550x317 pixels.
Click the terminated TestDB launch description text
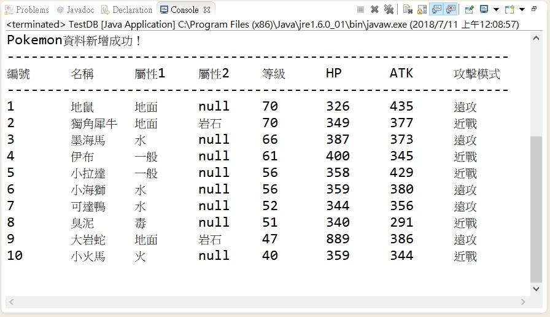click(x=263, y=24)
